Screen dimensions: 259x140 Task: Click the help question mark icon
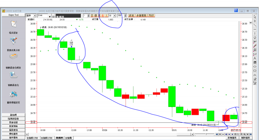(236, 10)
